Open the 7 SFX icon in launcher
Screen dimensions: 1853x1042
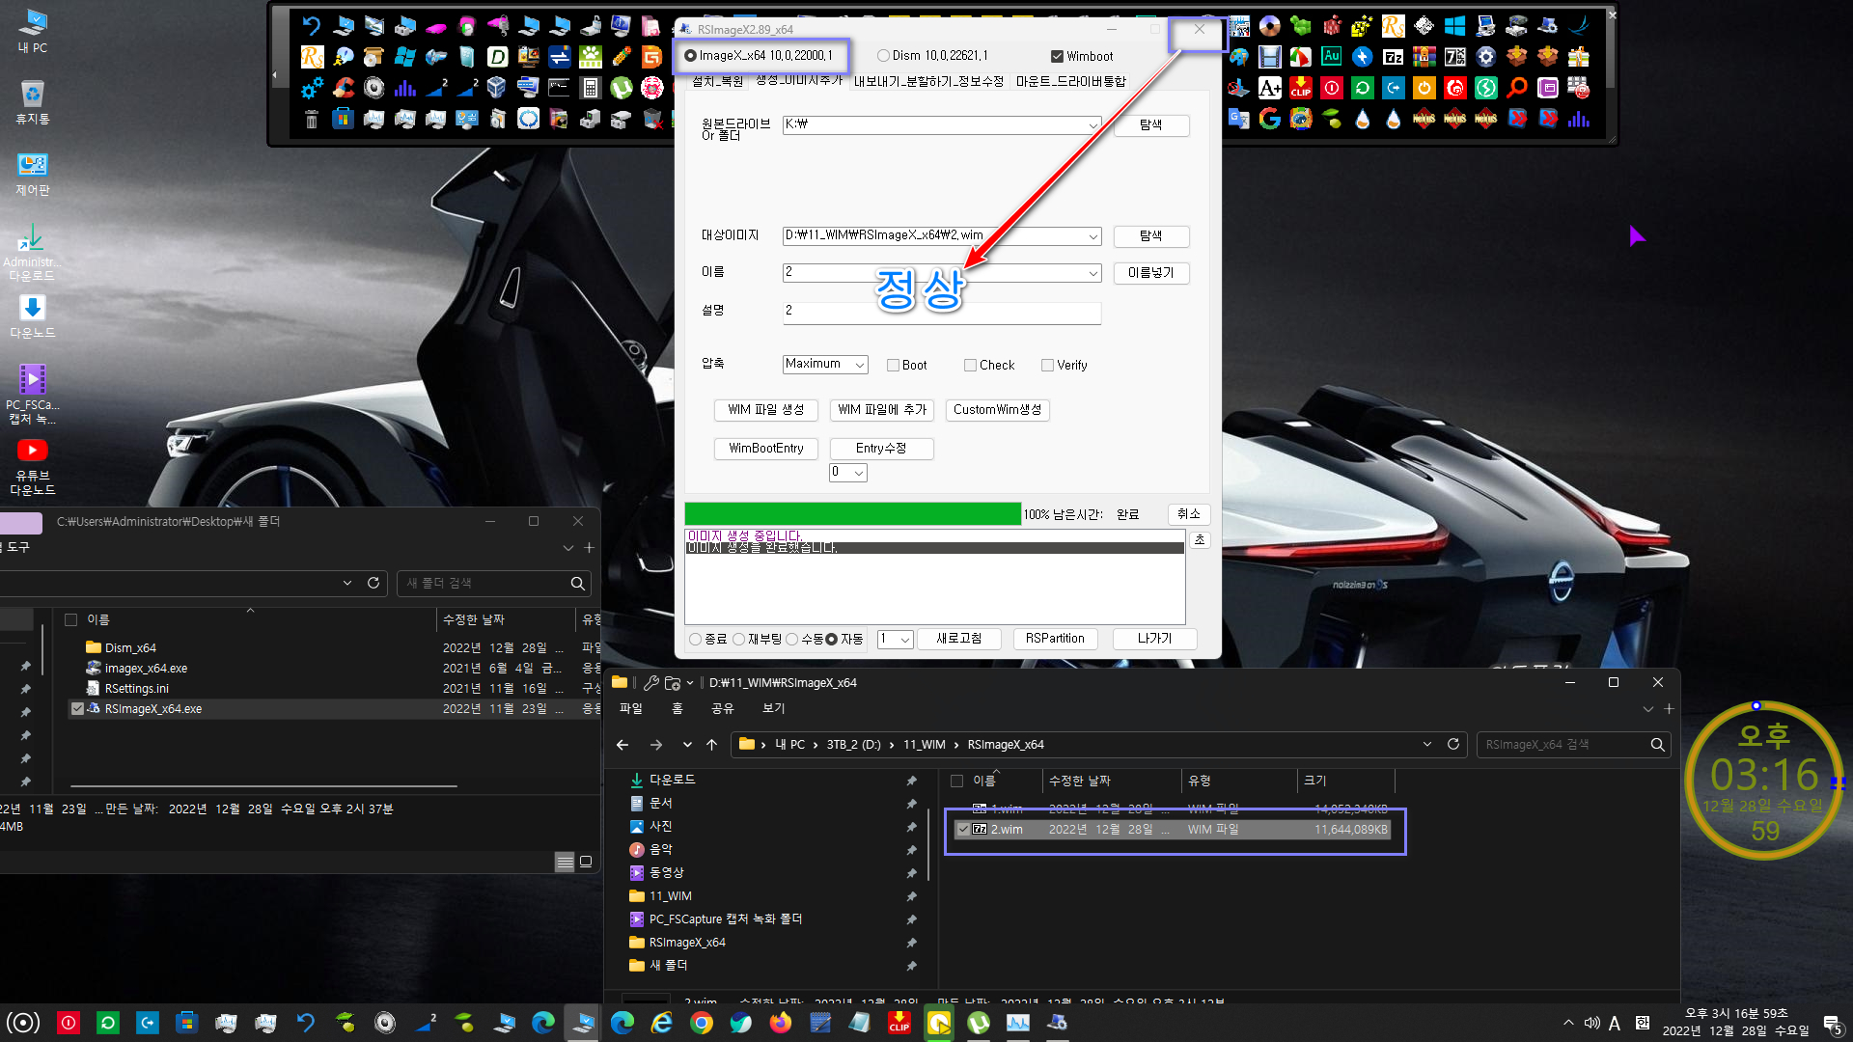pos(1454,57)
